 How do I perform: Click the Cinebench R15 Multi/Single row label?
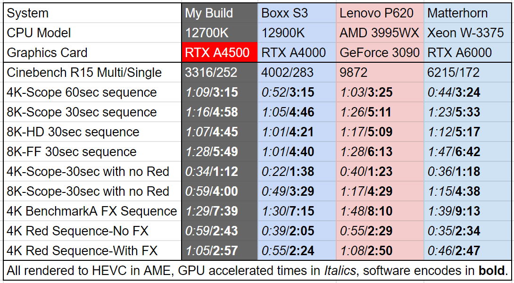(92, 73)
